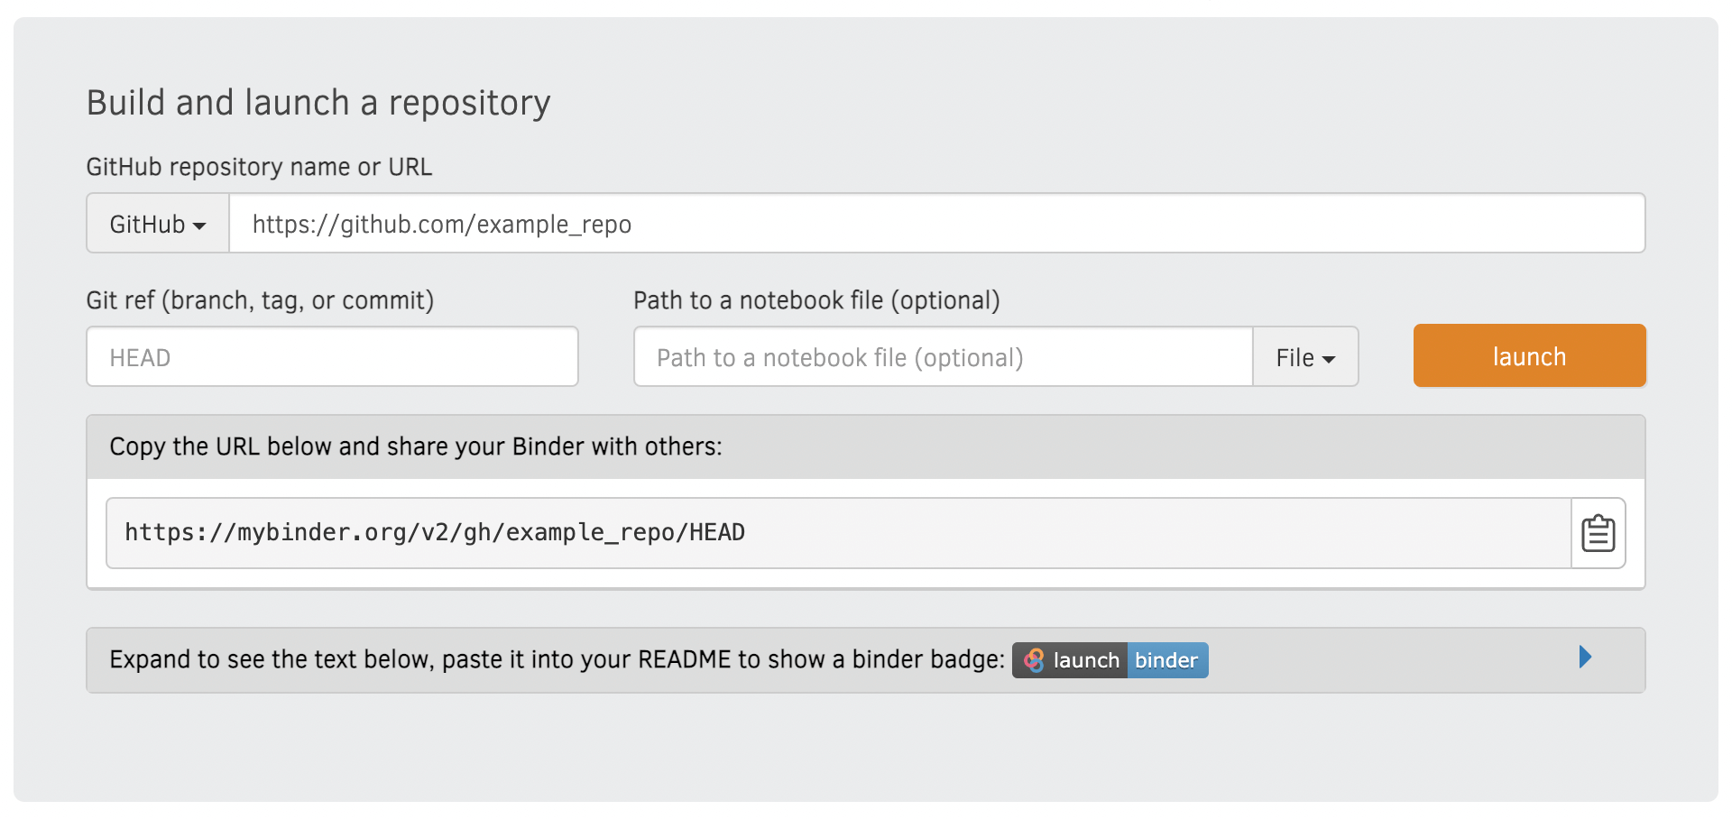Click the "Copy the URL below" panel header
This screenshot has height=819, width=1732.
point(866,446)
